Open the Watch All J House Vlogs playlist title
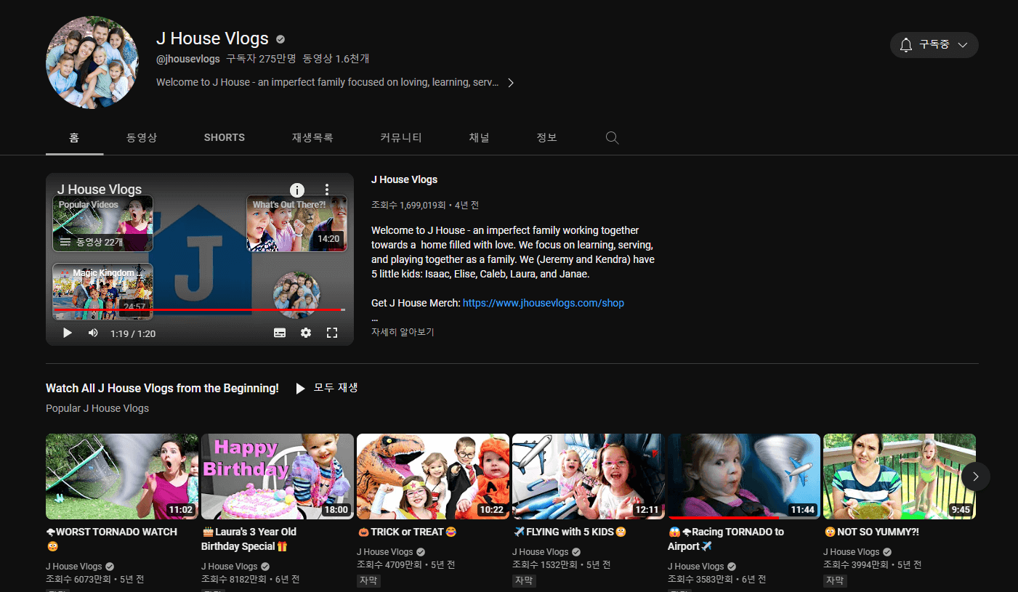 point(162,389)
